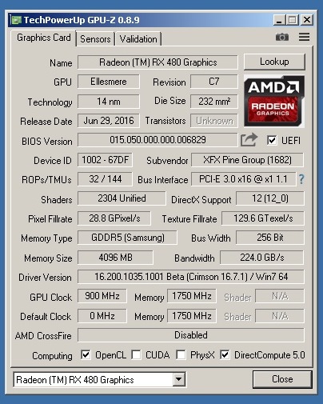Click the BIOS Version field
The width and height of the screenshot is (323, 404).
(158, 140)
